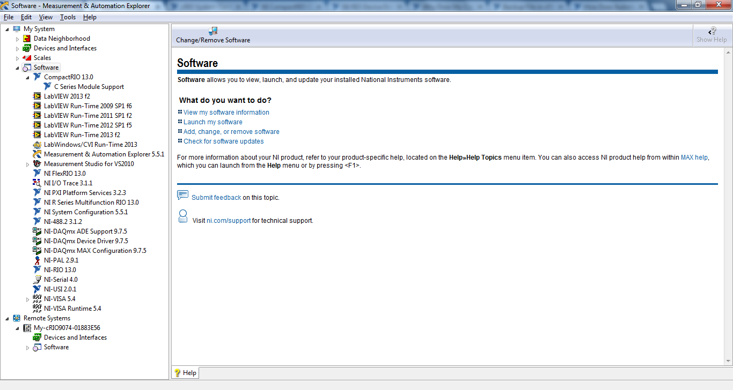Open the MAX help link
The width and height of the screenshot is (733, 390).
coord(694,157)
